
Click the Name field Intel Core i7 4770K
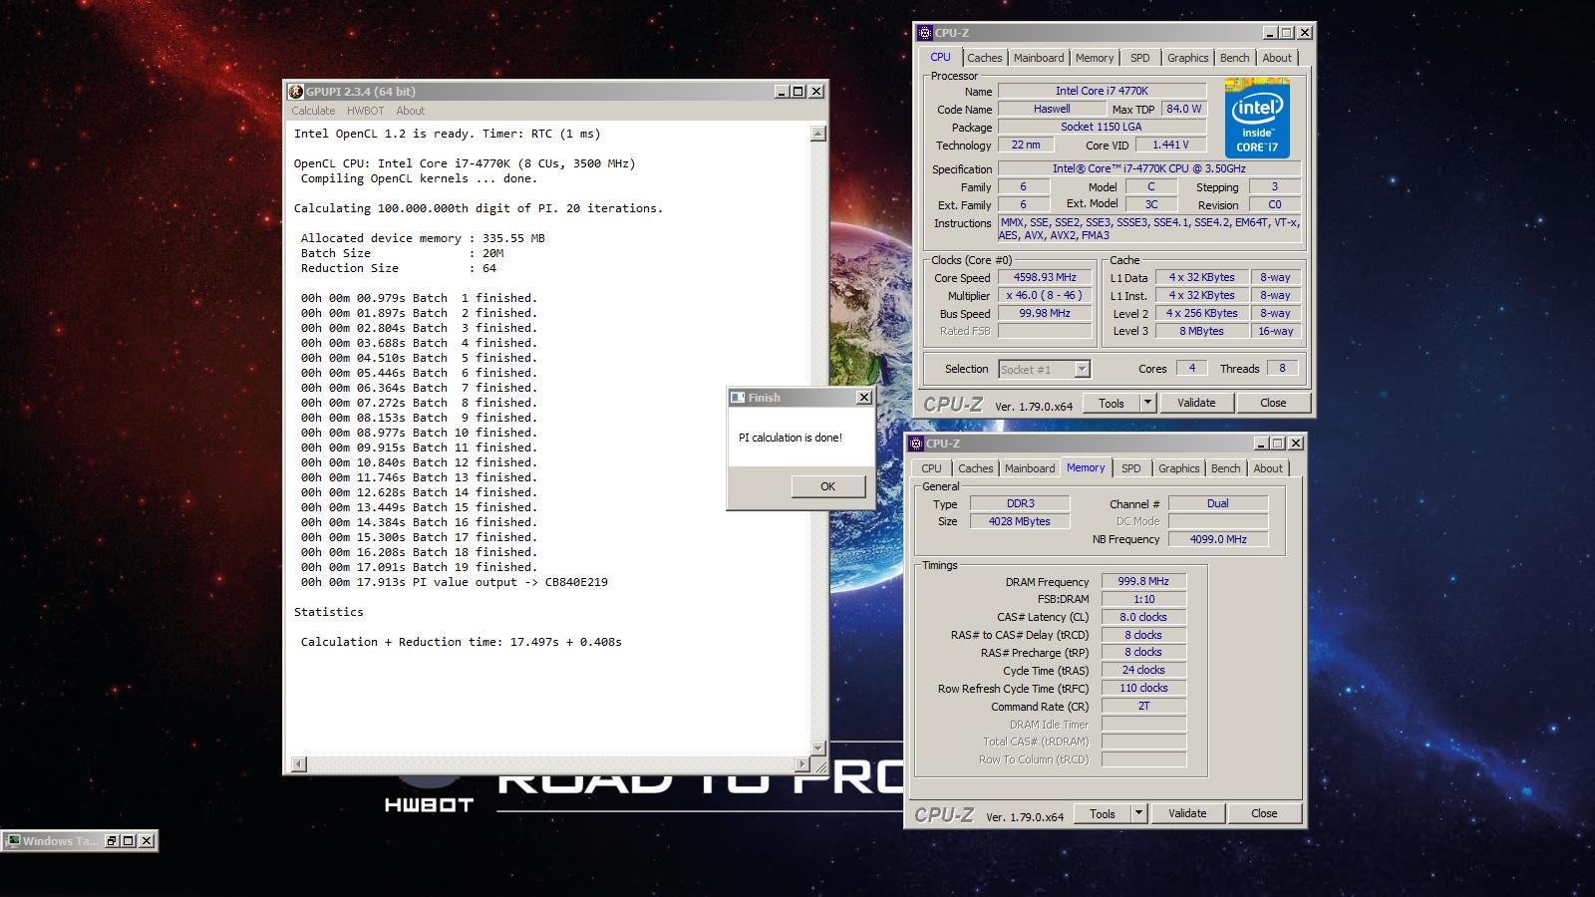click(1102, 91)
